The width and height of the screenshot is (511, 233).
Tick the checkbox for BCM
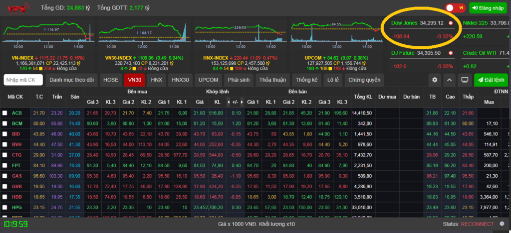coord(4,123)
